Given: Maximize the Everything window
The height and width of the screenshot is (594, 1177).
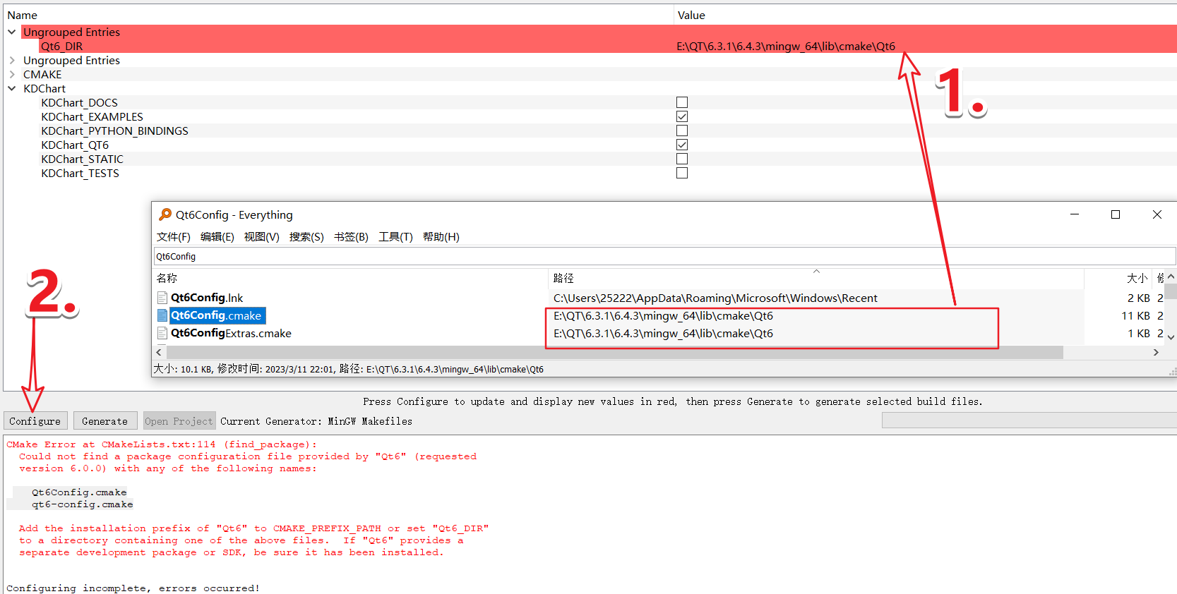Looking at the screenshot, I should pyautogui.click(x=1116, y=214).
